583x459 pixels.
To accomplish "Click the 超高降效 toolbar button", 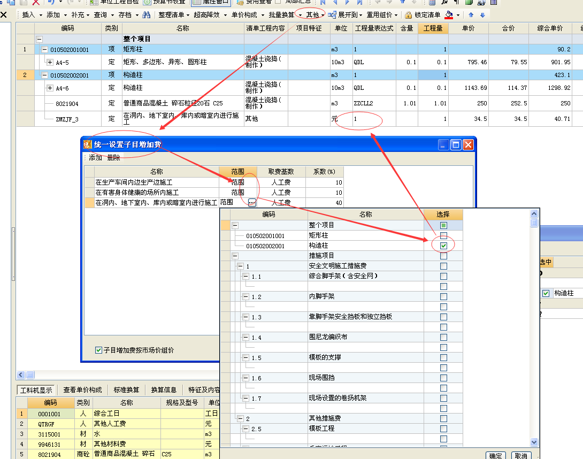I will (x=207, y=15).
